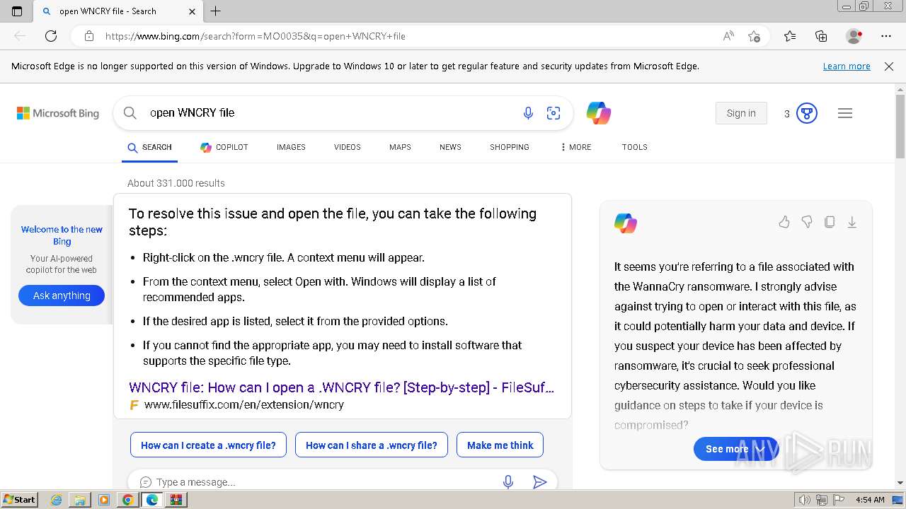
Task: Click How can I share a .wncry file
Action: 372,445
